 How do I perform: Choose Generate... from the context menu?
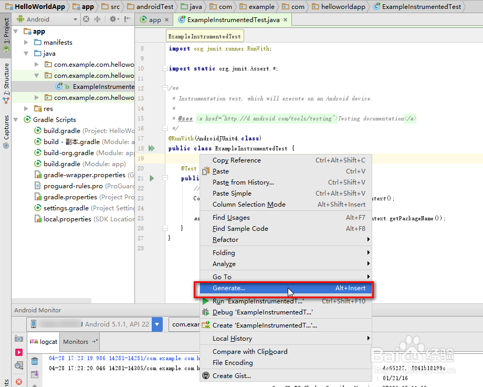[x=286, y=288]
